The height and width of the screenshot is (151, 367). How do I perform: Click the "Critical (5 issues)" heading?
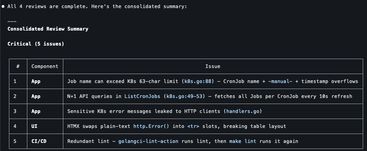36,44
